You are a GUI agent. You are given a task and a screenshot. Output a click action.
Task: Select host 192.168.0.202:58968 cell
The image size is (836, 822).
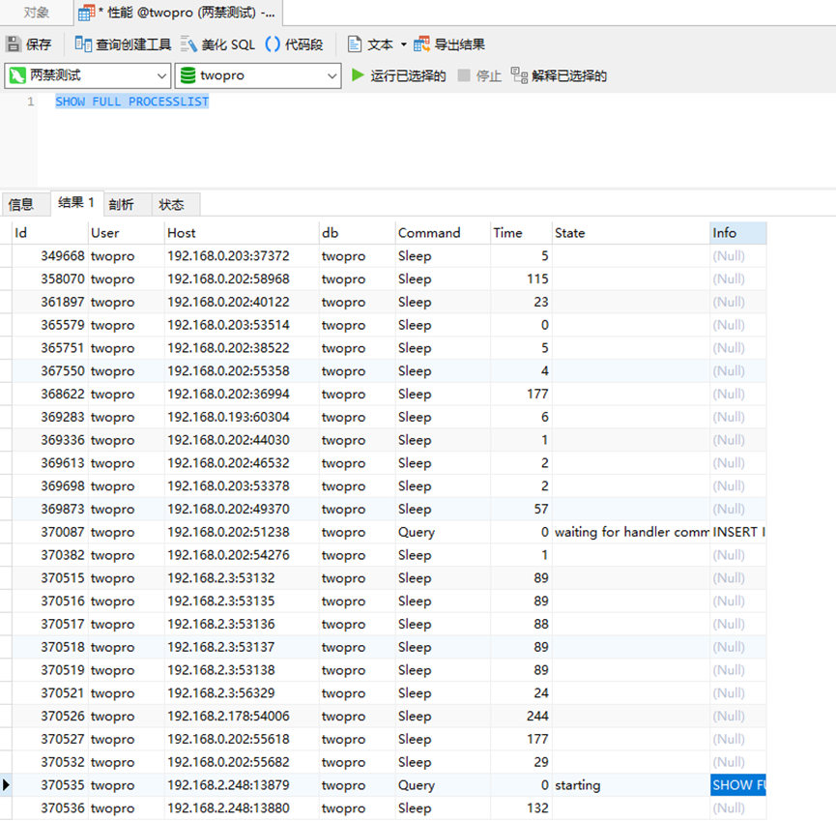(242, 279)
